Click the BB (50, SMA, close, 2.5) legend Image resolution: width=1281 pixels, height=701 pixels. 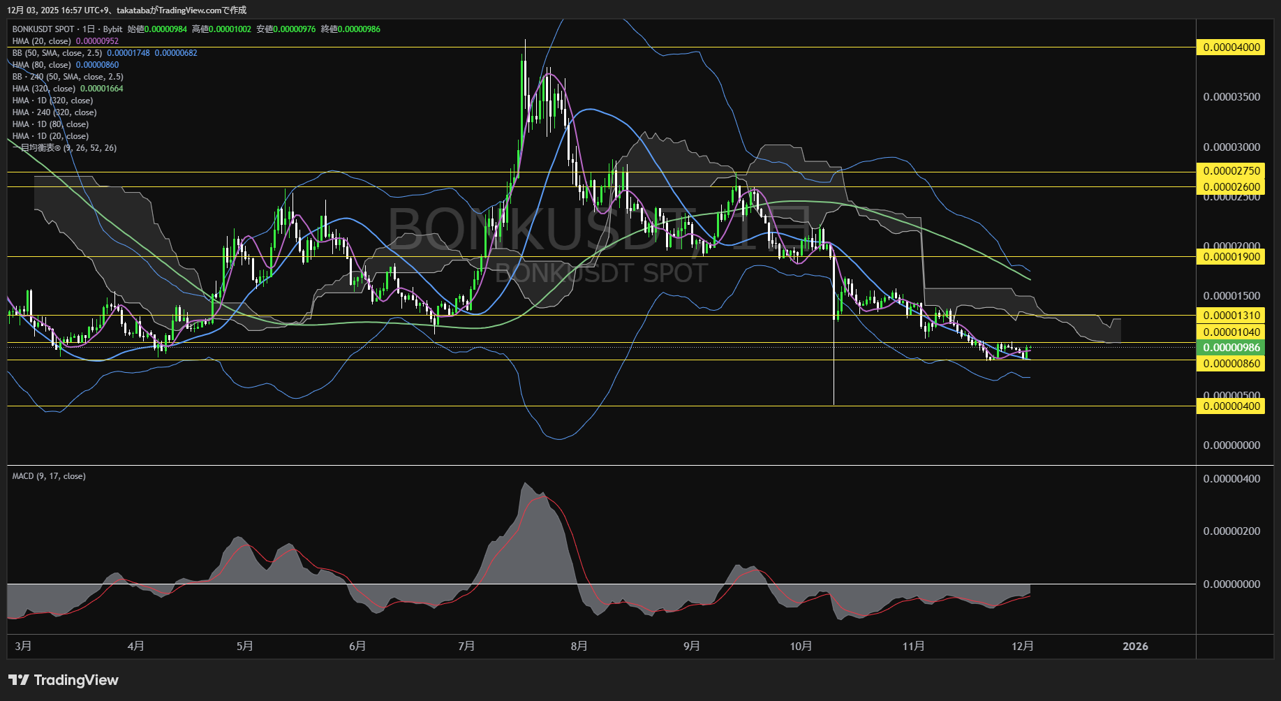(x=57, y=53)
